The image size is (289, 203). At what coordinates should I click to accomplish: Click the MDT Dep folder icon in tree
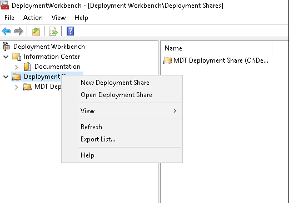coord(27,87)
